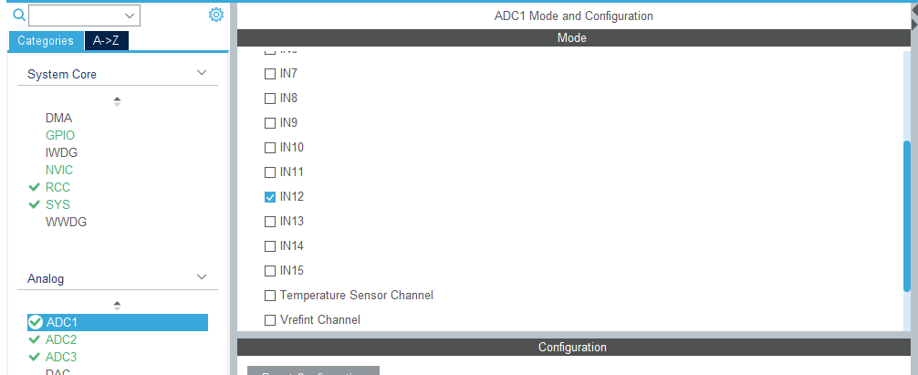This screenshot has height=375, width=918.
Task: Click the green checkmark beside SYS
Action: tap(35, 204)
